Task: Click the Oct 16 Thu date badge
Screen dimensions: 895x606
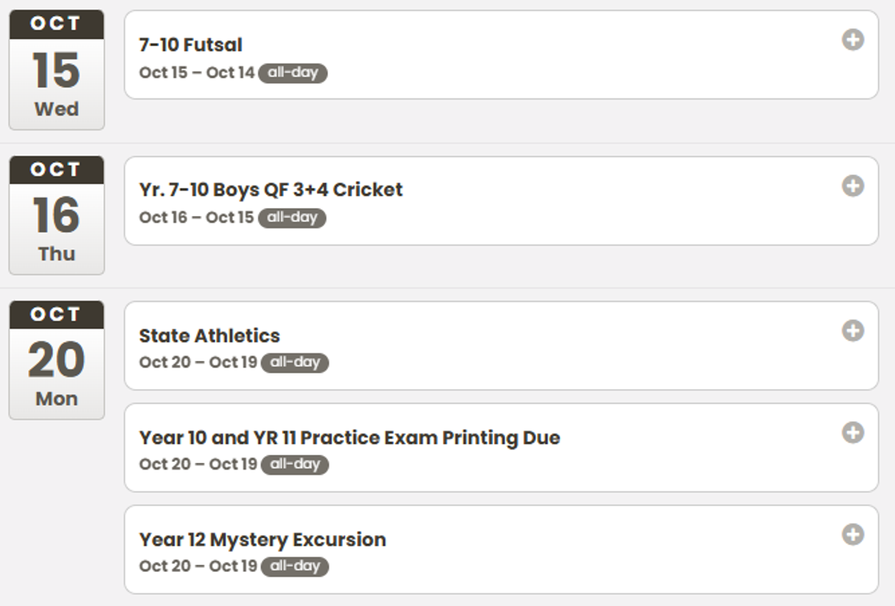Action: pyautogui.click(x=57, y=216)
